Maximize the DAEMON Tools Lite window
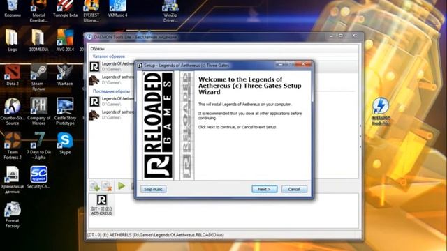Image resolution: width=447 pixels, height=251 pixels. click(341, 36)
